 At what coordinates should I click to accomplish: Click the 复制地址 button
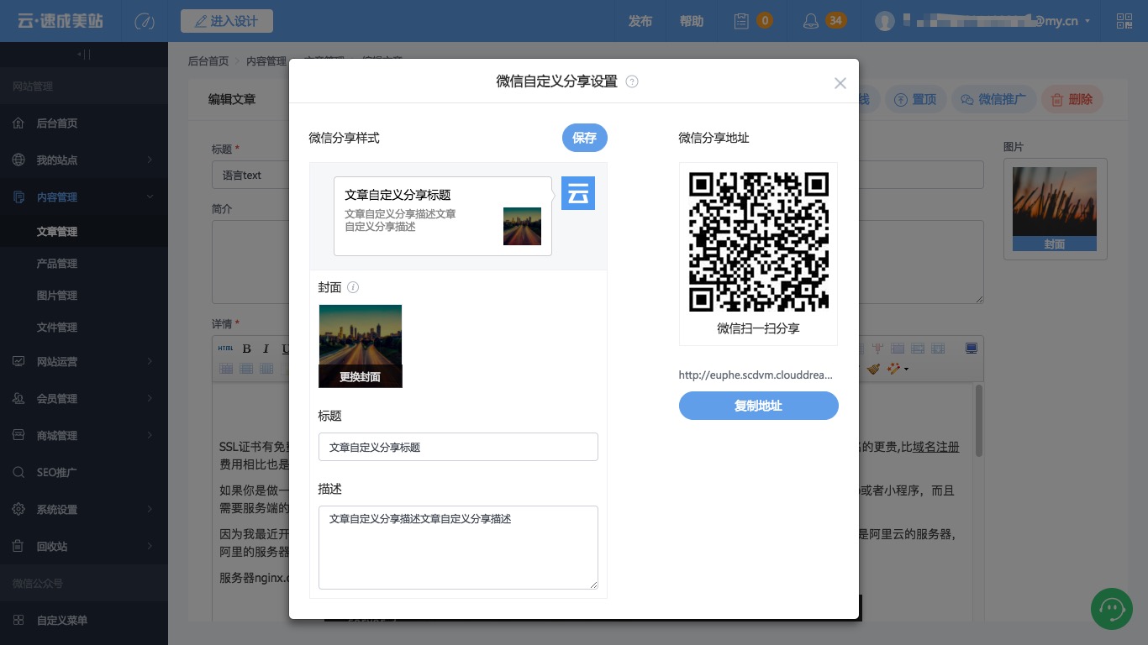(758, 406)
